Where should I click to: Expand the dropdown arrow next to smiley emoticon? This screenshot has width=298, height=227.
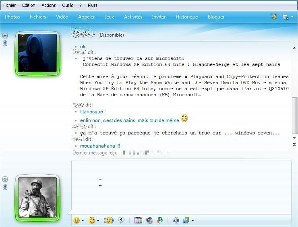[x=83, y=221]
